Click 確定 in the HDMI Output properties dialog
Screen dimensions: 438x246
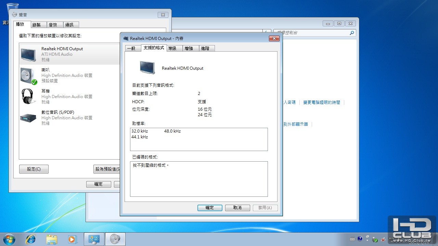coord(210,208)
